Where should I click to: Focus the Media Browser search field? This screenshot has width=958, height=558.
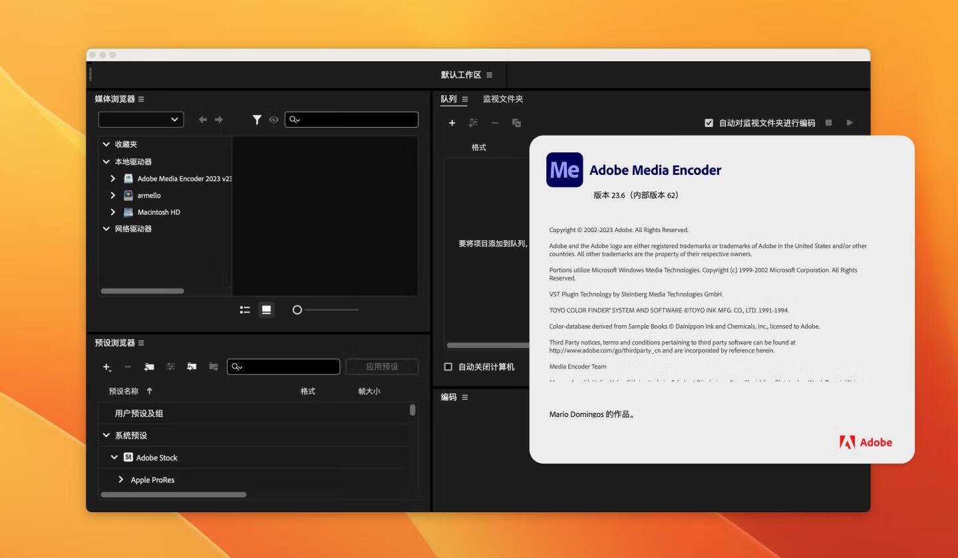(351, 120)
